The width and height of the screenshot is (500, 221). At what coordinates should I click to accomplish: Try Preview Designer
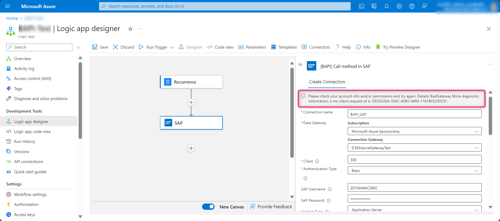(x=398, y=47)
